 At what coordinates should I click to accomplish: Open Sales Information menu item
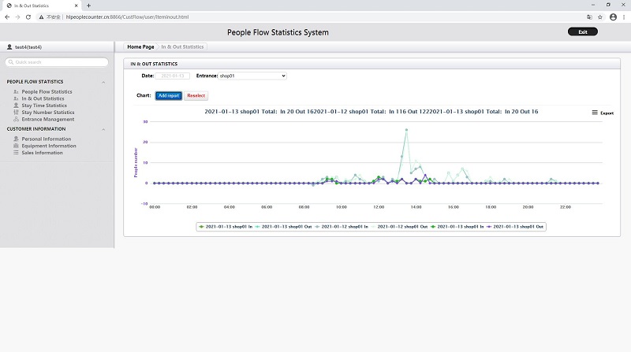click(x=43, y=152)
